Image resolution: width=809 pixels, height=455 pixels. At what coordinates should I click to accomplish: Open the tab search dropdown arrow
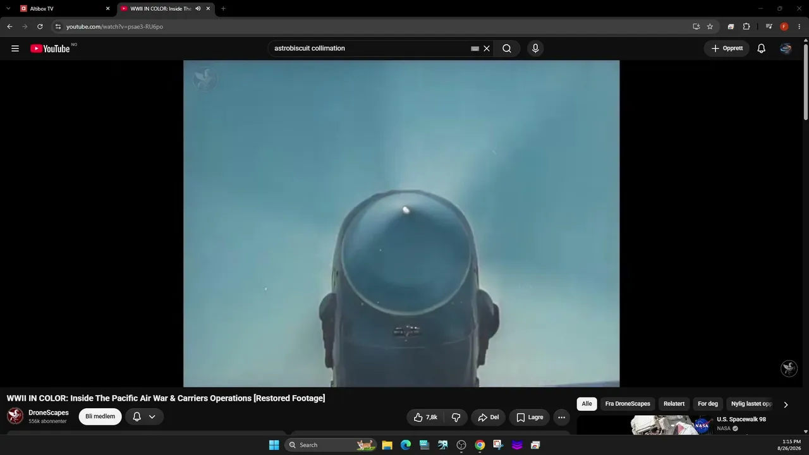[x=8, y=9]
